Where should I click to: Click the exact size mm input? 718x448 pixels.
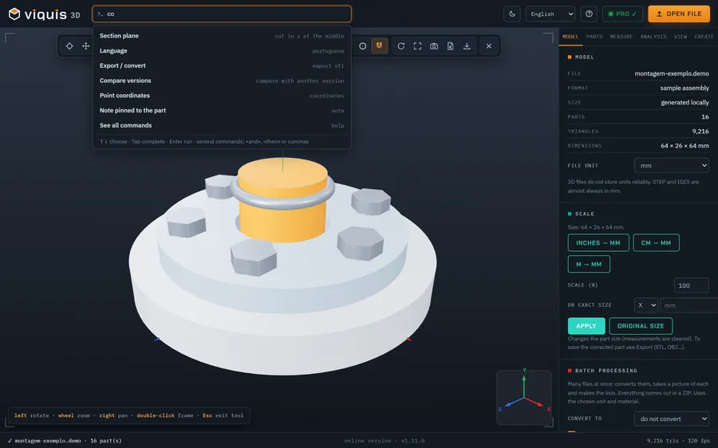(x=689, y=305)
